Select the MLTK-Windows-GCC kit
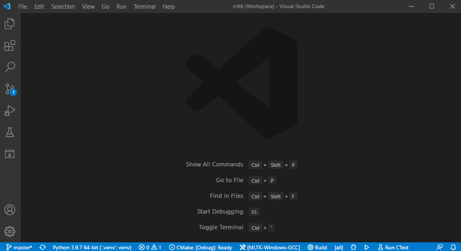461x251 pixels. pyautogui.click(x=270, y=247)
